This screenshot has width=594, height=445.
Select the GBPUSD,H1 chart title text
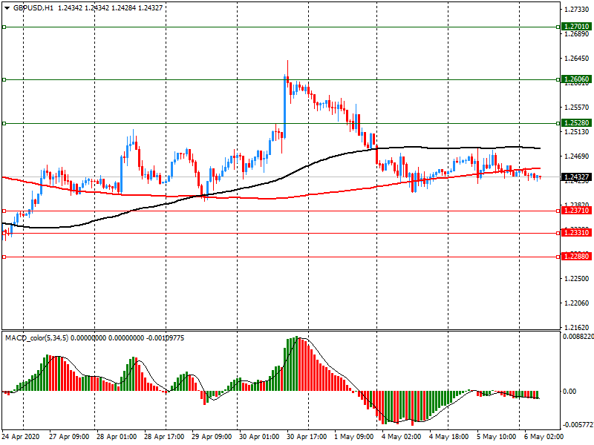[x=33, y=7]
